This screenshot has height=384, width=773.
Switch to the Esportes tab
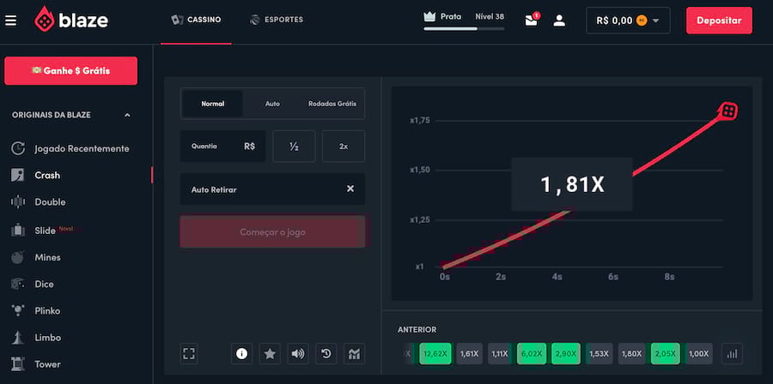click(x=277, y=20)
